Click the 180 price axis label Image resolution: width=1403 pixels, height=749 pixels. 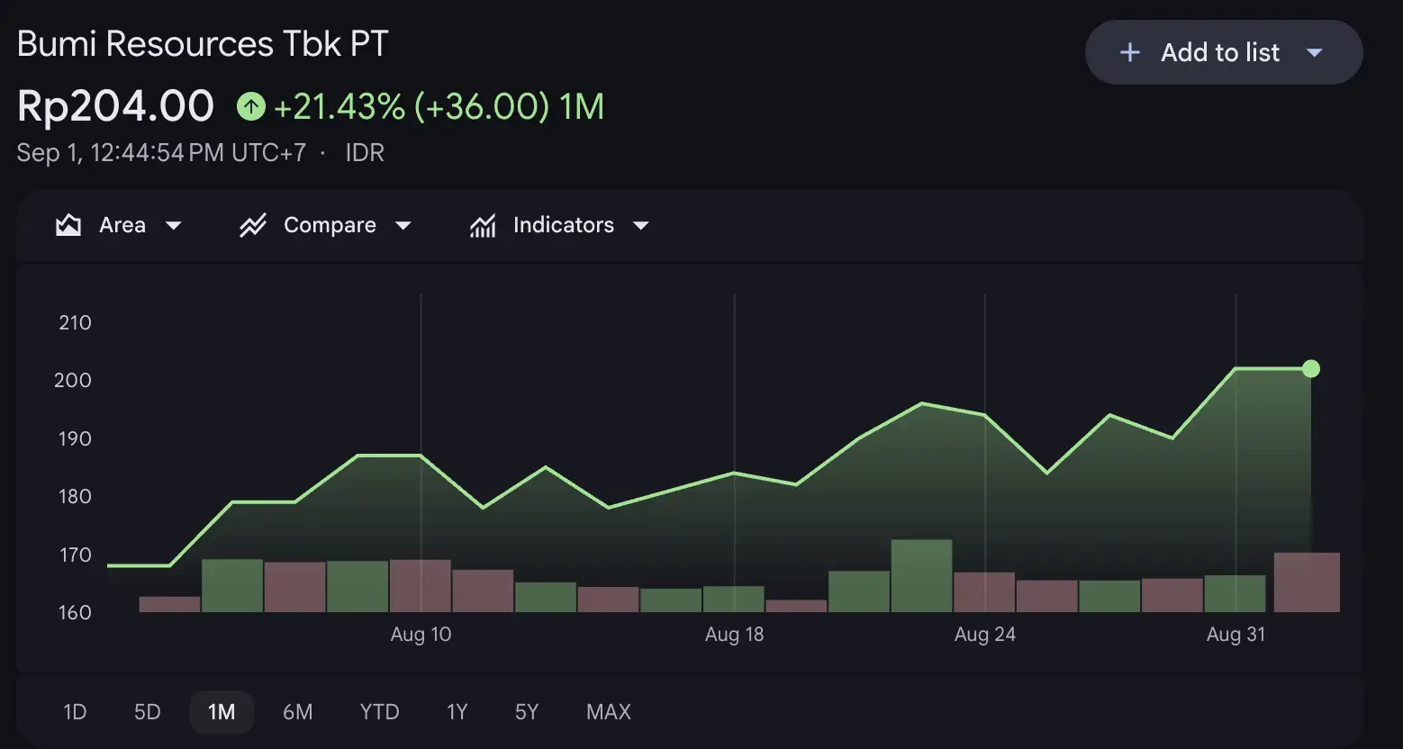(x=75, y=496)
